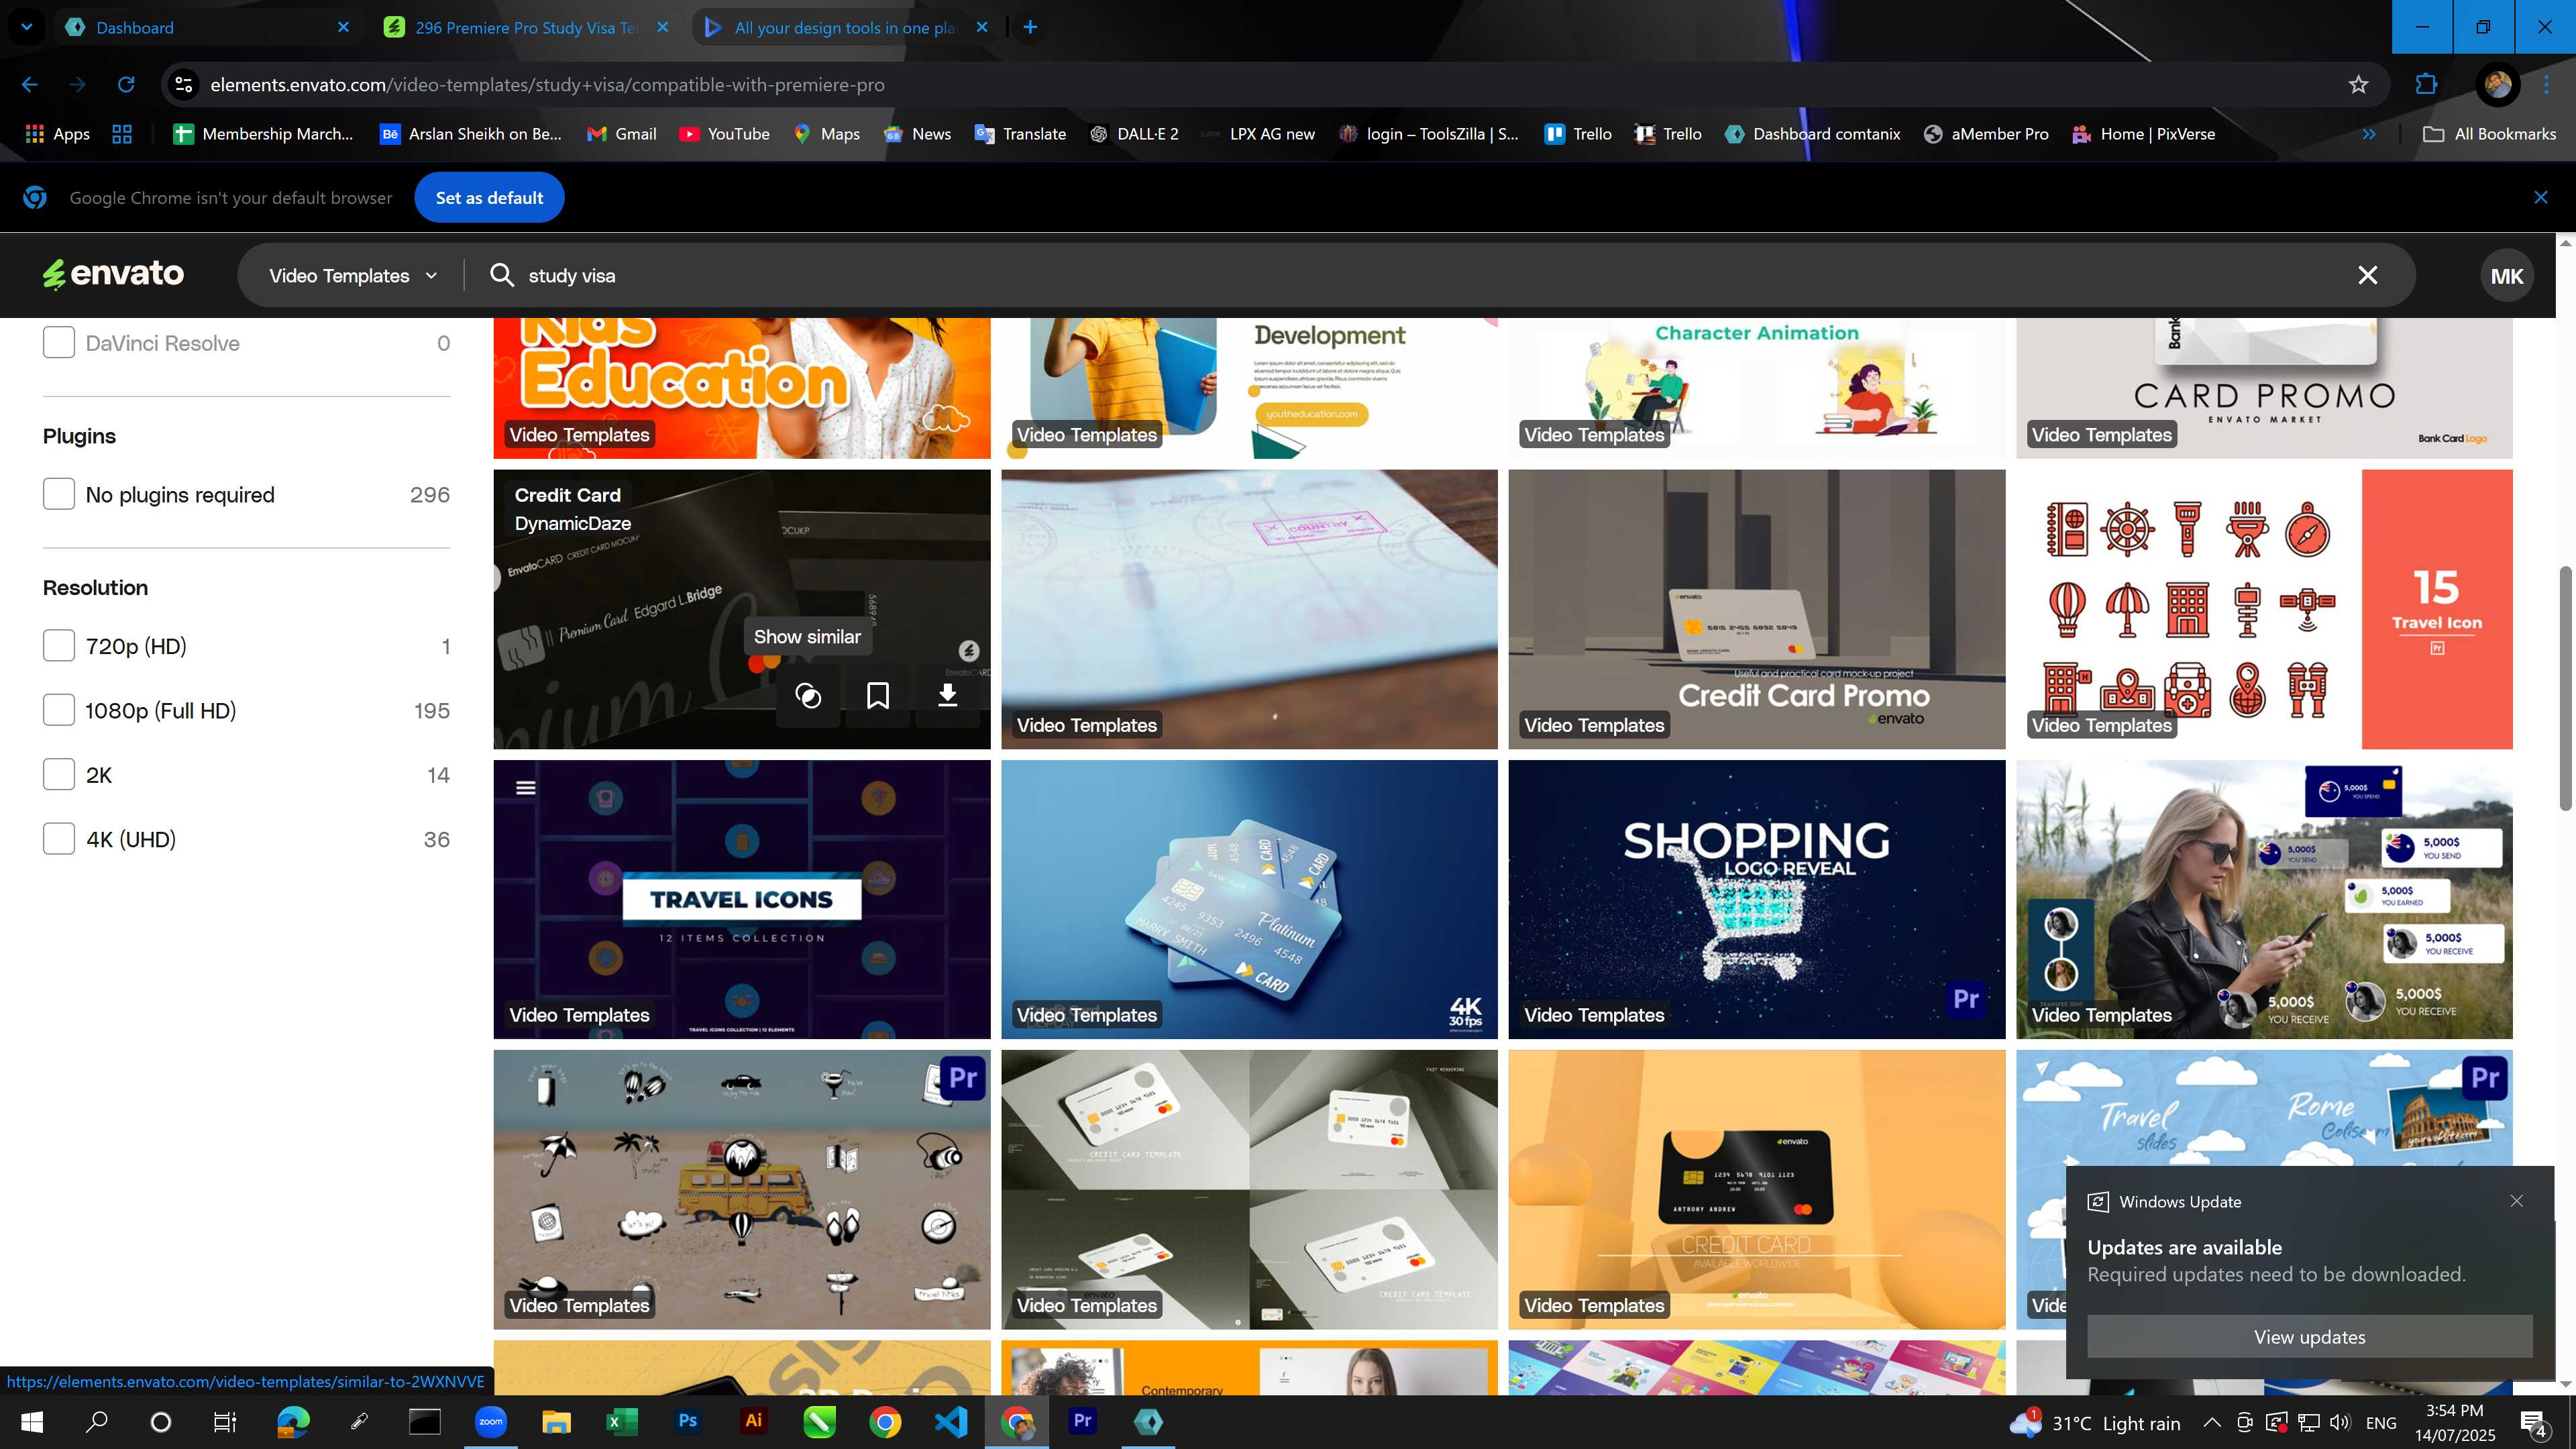2576x1449 pixels.
Task: Dismiss the default browser infobar
Action: 2541,198
